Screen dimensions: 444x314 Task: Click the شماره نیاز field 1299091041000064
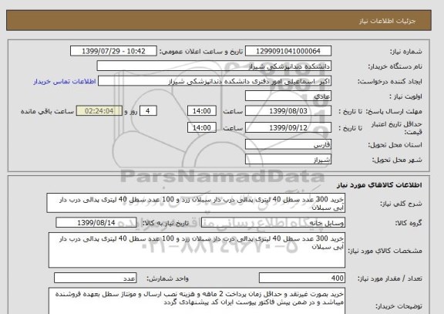288,51
